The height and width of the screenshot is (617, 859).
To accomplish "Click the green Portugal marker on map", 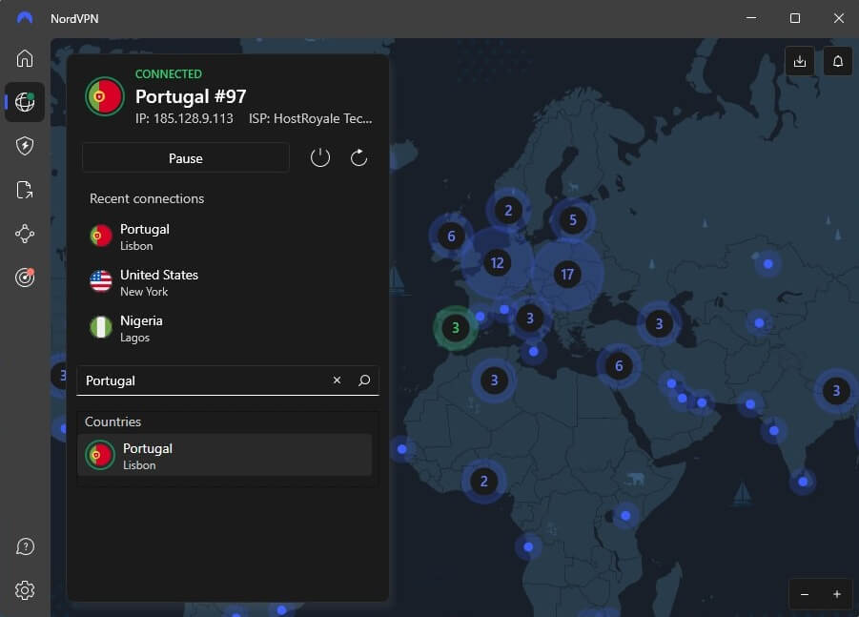I will coord(455,327).
